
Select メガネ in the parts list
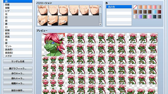click(18, 56)
